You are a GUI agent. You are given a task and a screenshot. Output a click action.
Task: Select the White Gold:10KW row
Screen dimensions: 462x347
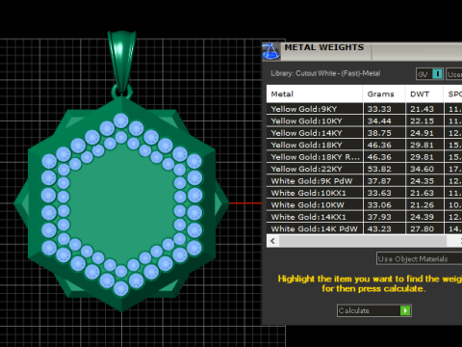click(x=364, y=205)
